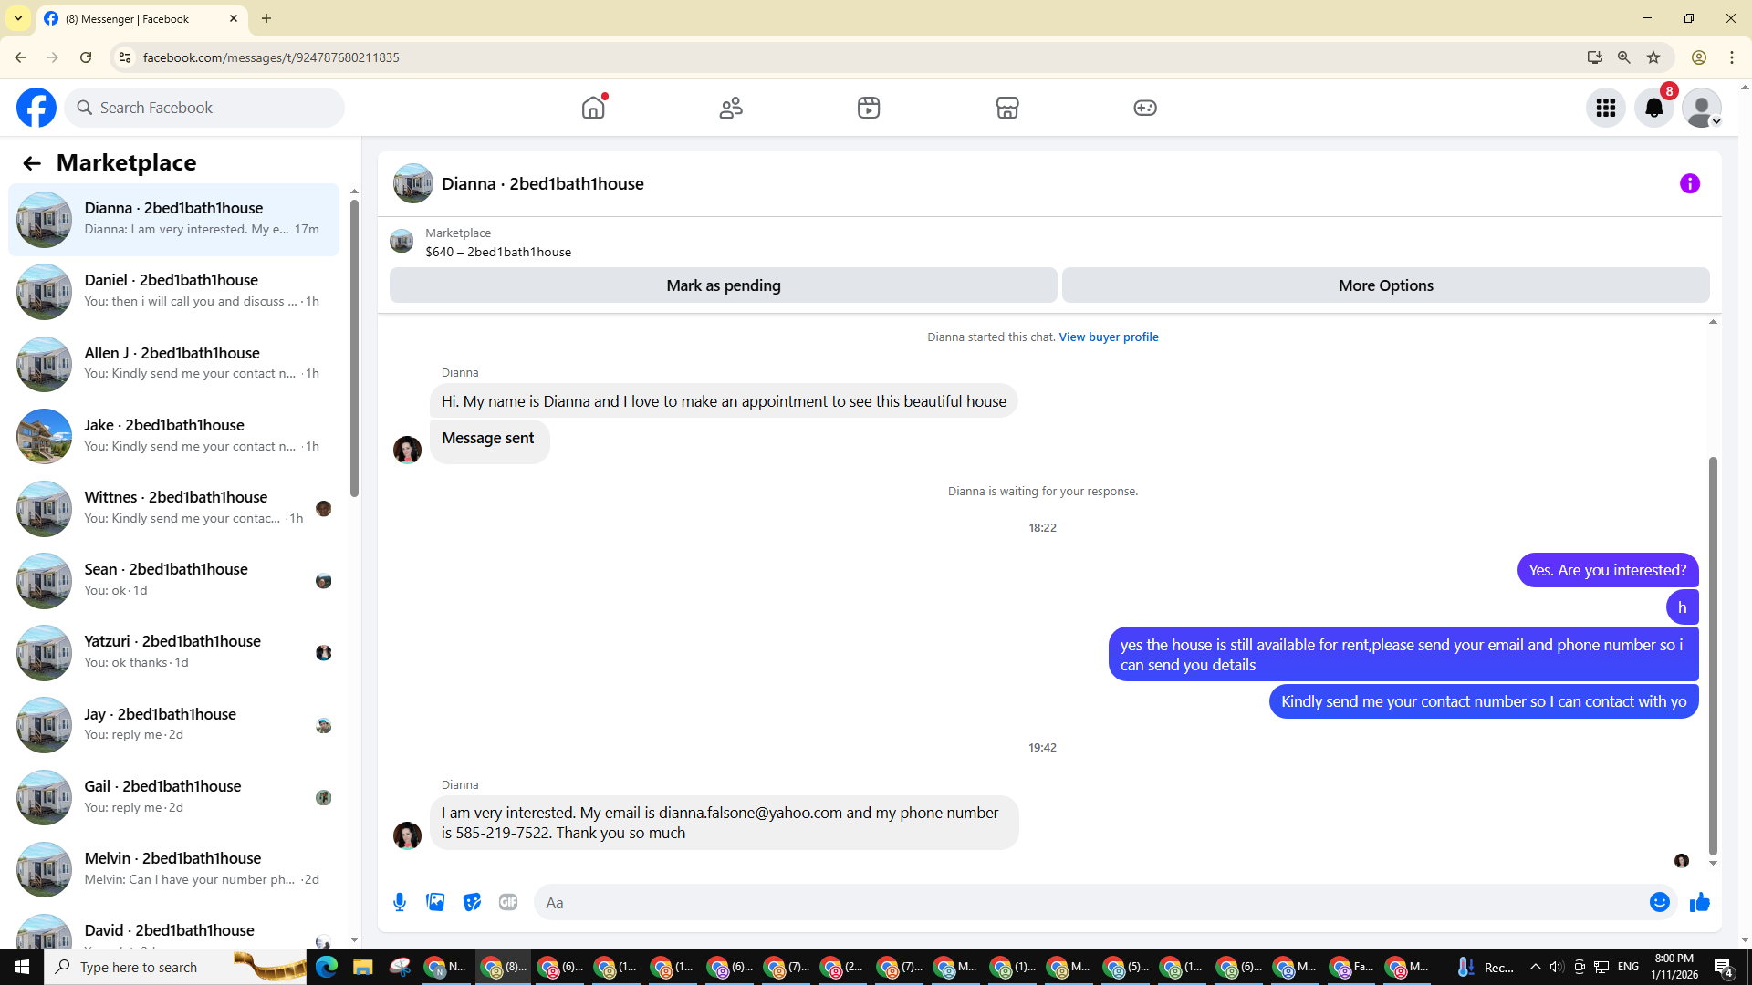Open the $640 – 2bed1bath1house listing link
Viewport: 1752px width, 985px height.
(x=498, y=253)
